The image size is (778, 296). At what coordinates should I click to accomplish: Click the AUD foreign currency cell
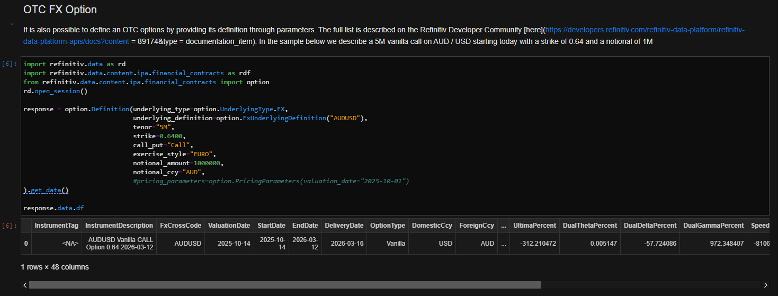(x=477, y=244)
